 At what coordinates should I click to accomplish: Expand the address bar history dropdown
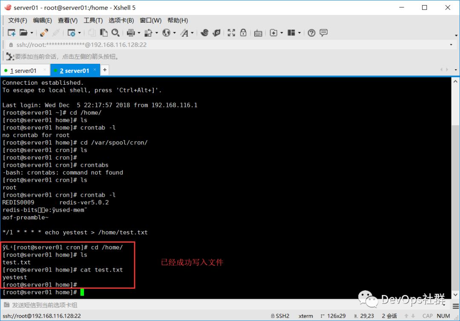pos(451,45)
